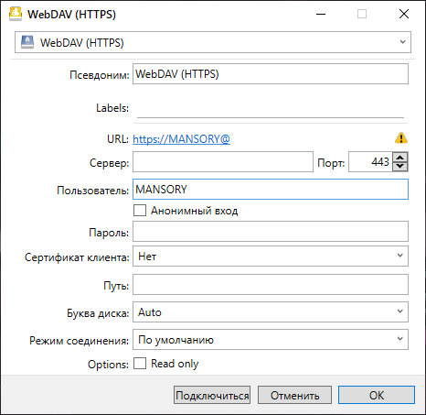Open the https://MANSORY@ URL link
The image size is (426, 415).
181,139
